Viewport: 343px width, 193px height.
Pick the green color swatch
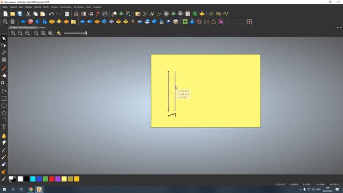point(45,179)
